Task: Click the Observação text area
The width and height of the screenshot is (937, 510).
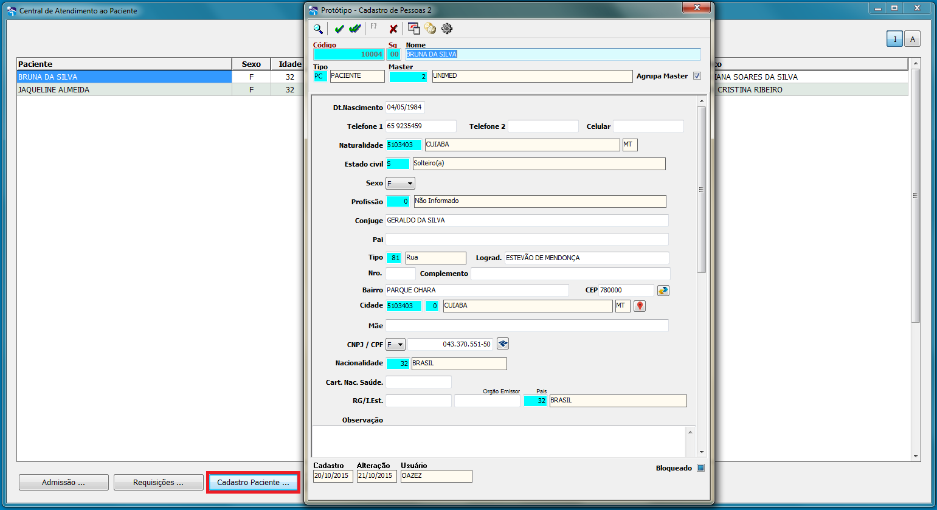Action: click(499, 441)
